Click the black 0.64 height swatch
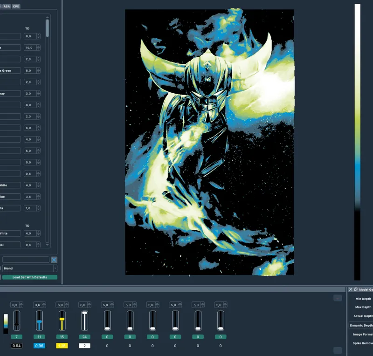 17,346
